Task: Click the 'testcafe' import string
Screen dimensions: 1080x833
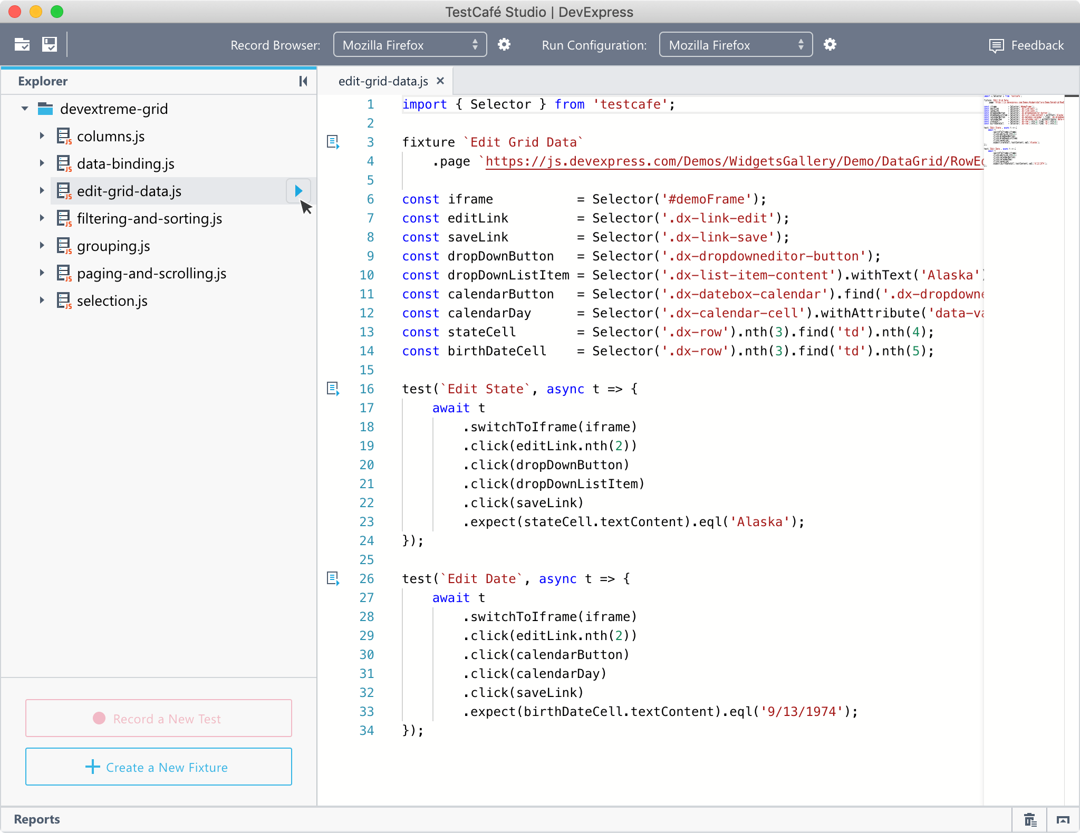Action: click(x=630, y=104)
